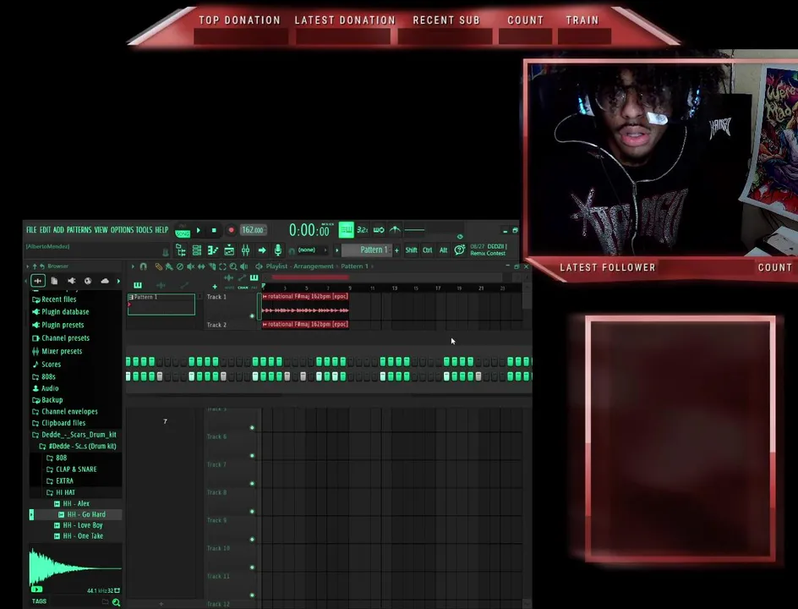Click the 162.000 tempo field
798x609 pixels.
coord(253,230)
